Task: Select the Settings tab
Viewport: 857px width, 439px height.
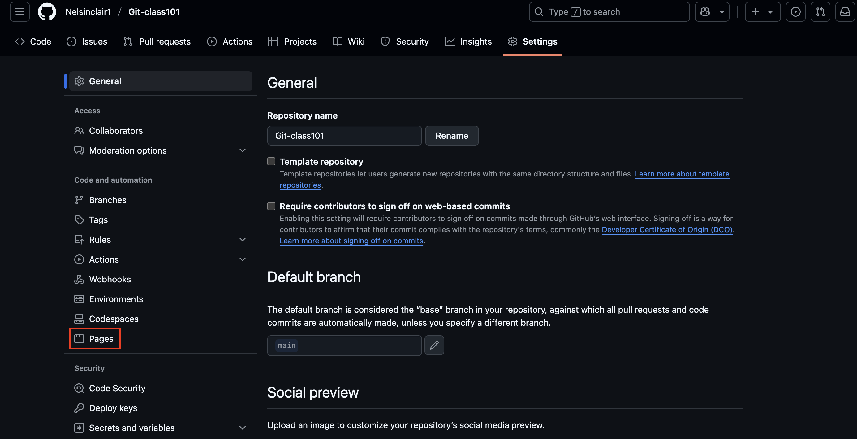Action: [532, 41]
